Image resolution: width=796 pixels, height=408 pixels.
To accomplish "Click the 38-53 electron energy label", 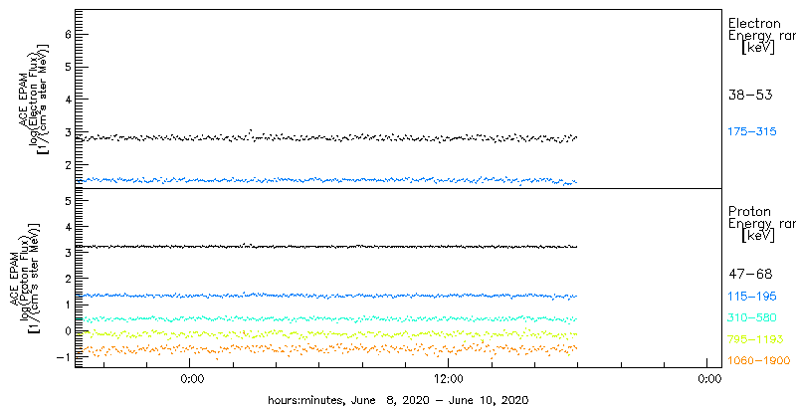I will pos(750,95).
